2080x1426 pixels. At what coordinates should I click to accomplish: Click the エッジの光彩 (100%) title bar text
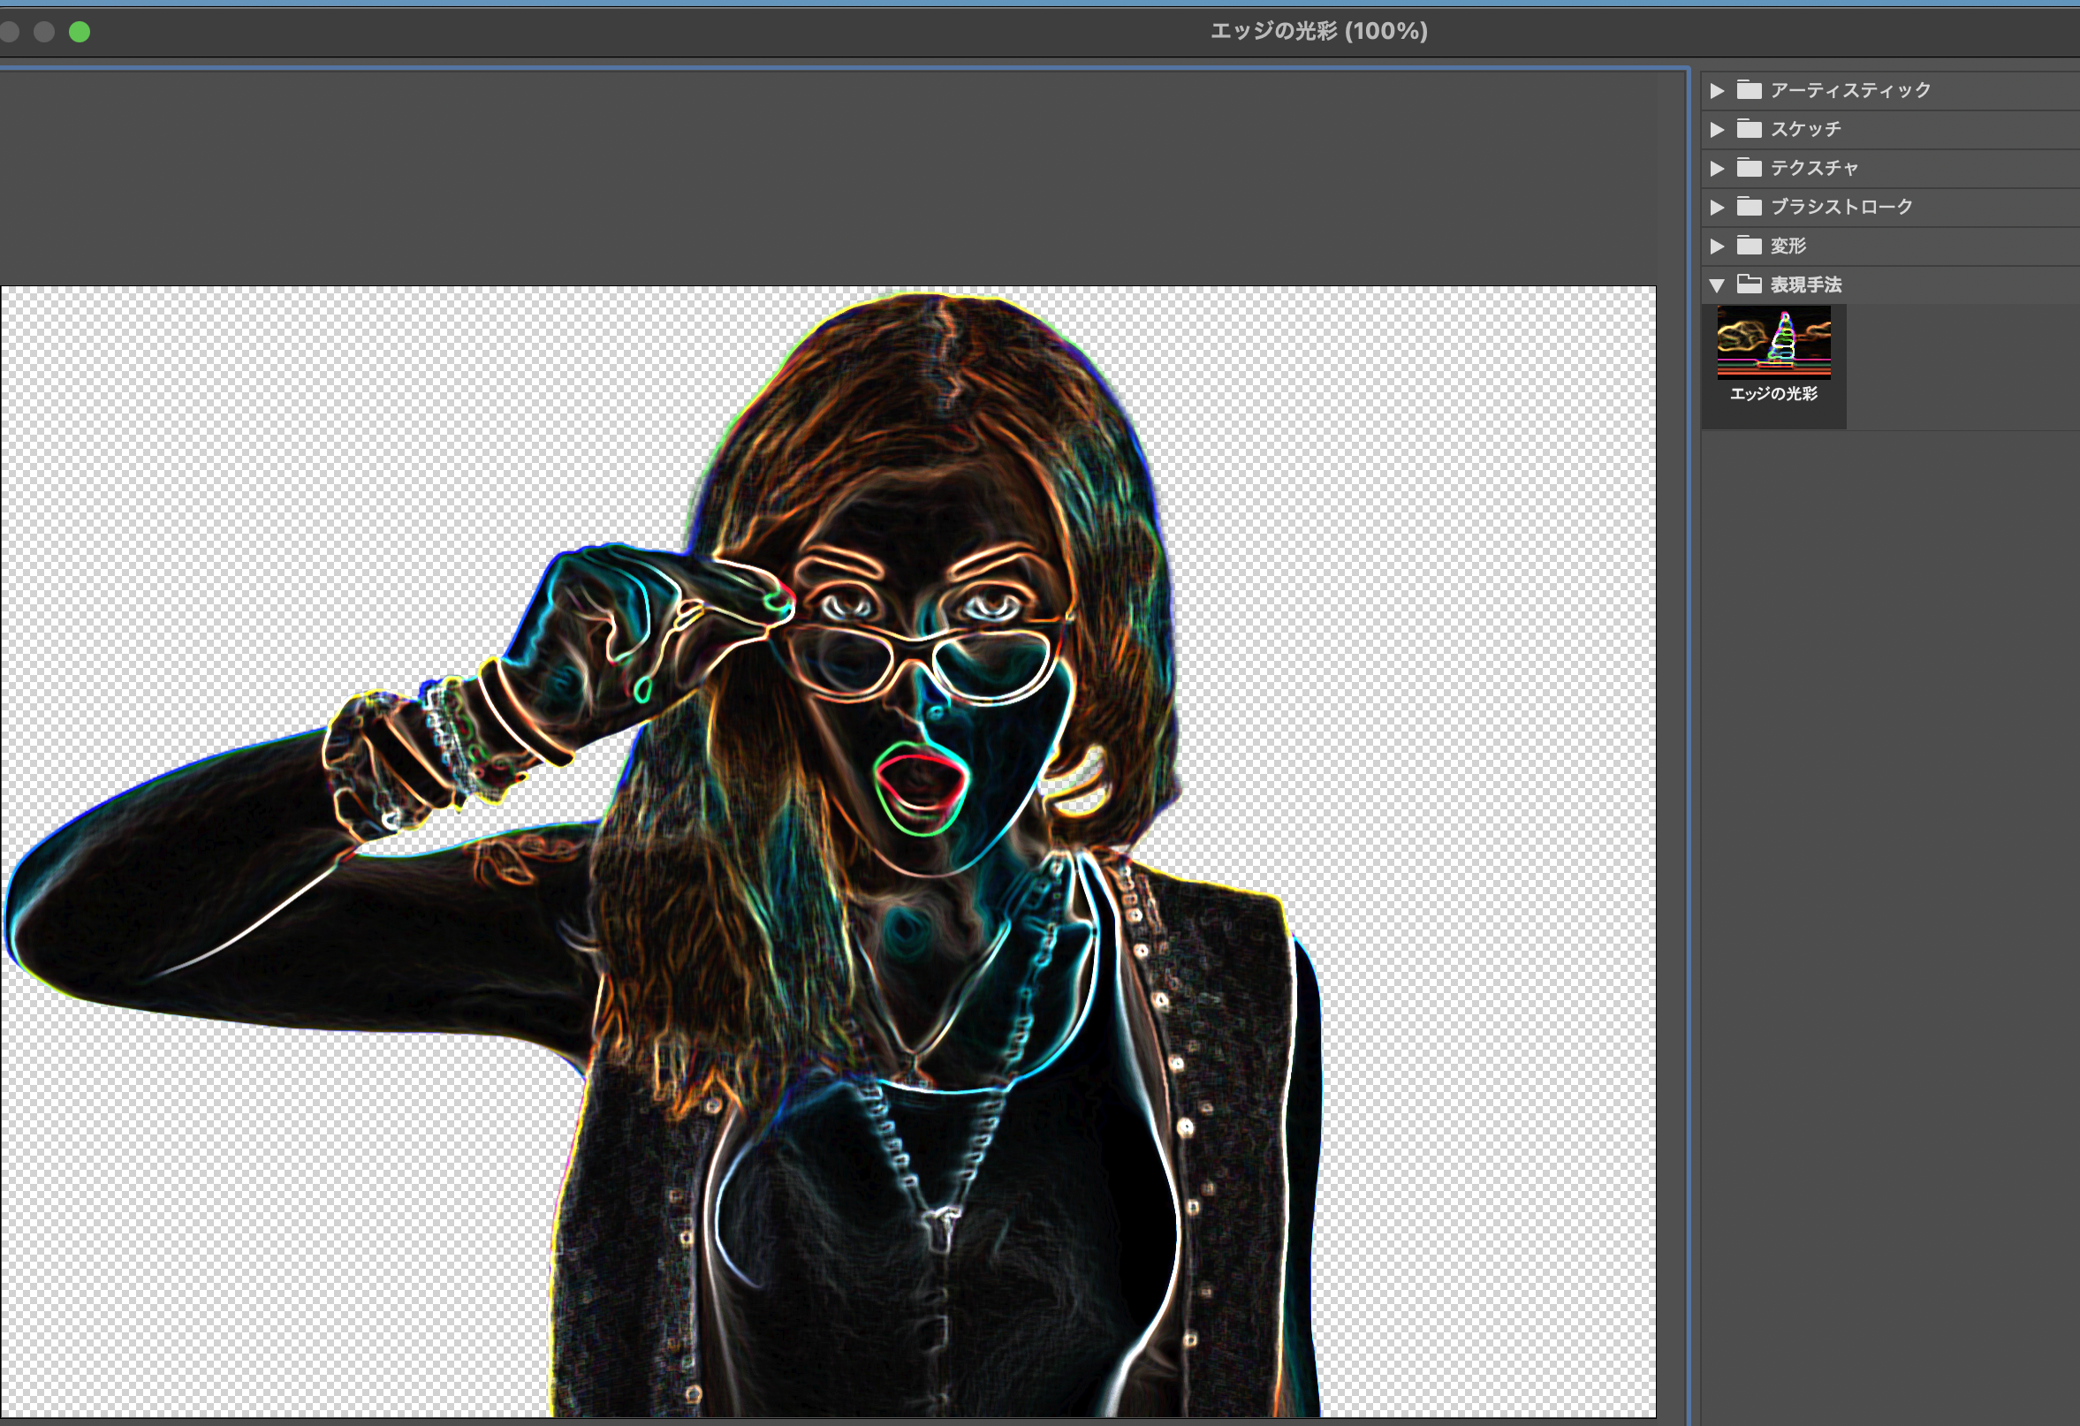tap(1318, 31)
